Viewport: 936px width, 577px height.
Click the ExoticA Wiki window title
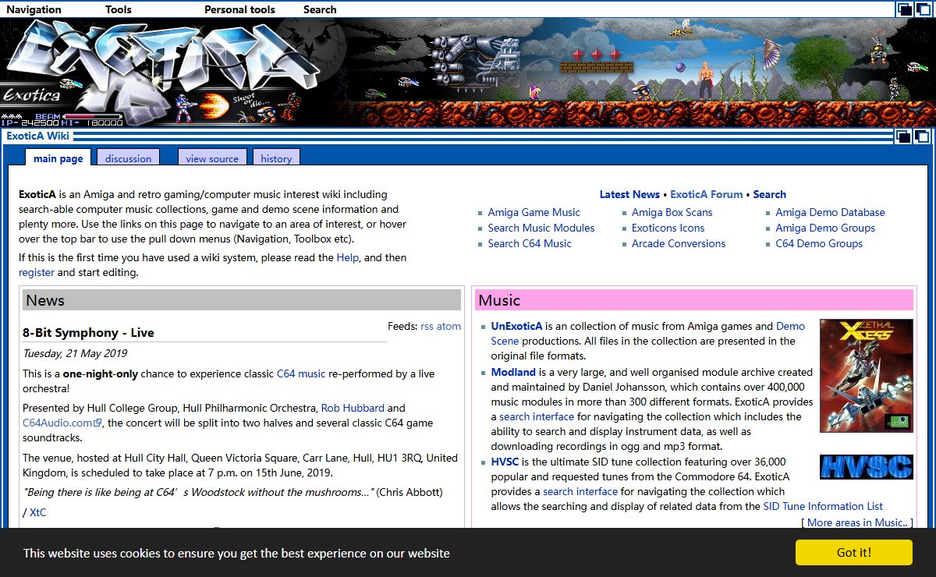37,136
